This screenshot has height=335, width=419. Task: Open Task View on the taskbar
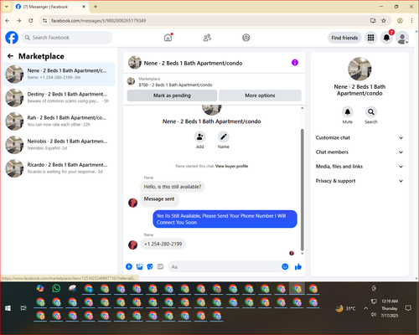coord(23,308)
